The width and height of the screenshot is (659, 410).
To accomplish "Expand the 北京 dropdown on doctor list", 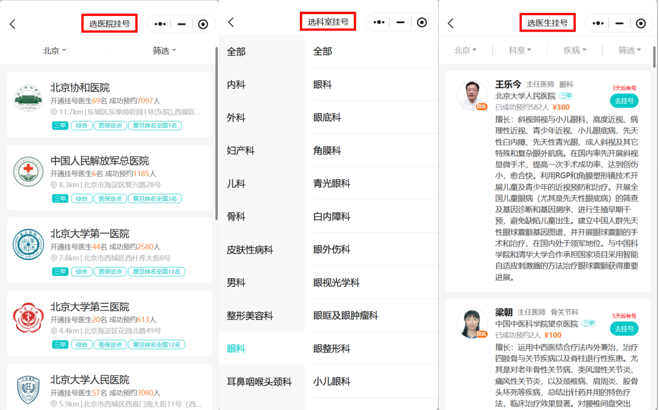I will (x=466, y=50).
